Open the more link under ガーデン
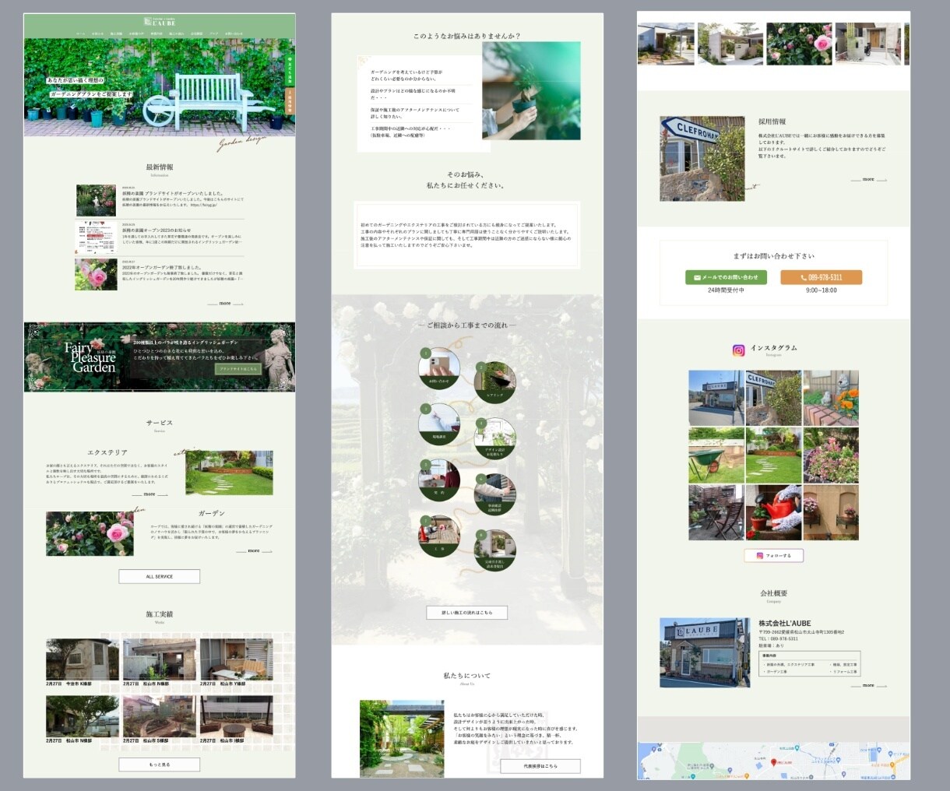 point(254,551)
